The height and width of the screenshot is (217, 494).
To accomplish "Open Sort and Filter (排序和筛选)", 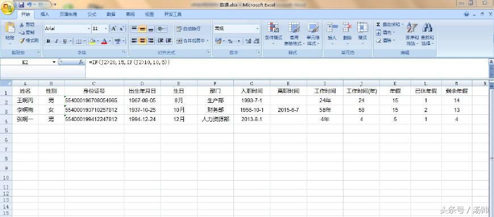I will point(412,34).
